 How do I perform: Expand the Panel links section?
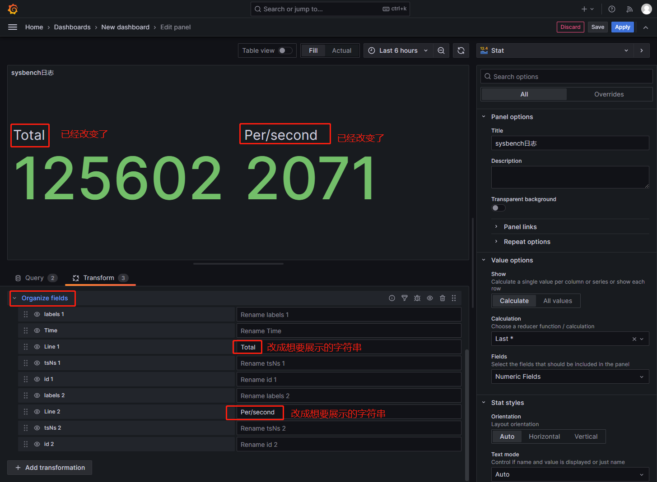496,227
